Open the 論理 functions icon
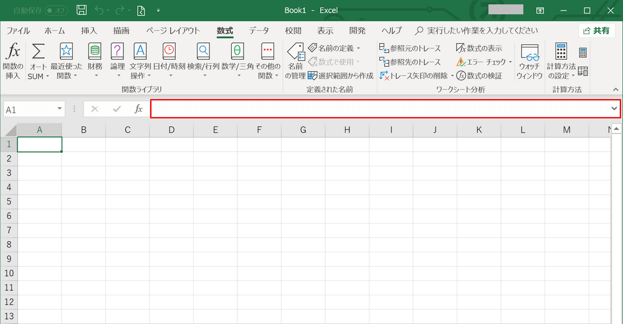Image resolution: width=623 pixels, height=324 pixels. 117,51
